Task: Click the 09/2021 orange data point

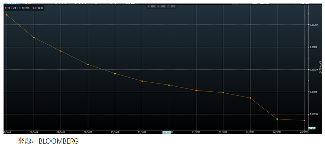Action: pos(88,65)
